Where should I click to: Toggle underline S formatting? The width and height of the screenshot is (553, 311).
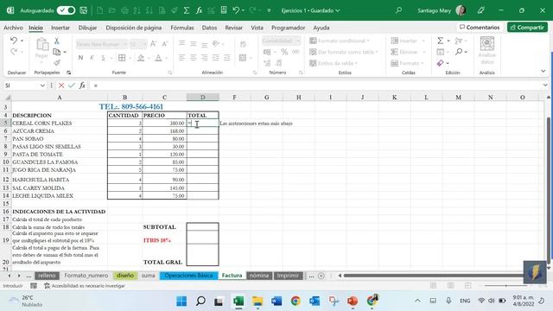coord(103,58)
